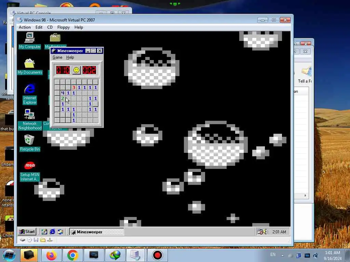This screenshot has height=262, width=350.
Task: Open Firefox from the host taskbar
Action: point(52,255)
